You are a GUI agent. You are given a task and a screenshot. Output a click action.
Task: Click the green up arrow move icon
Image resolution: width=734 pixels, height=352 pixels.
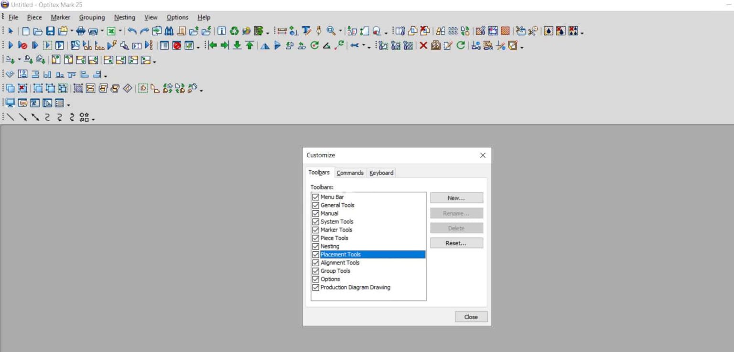click(x=249, y=45)
